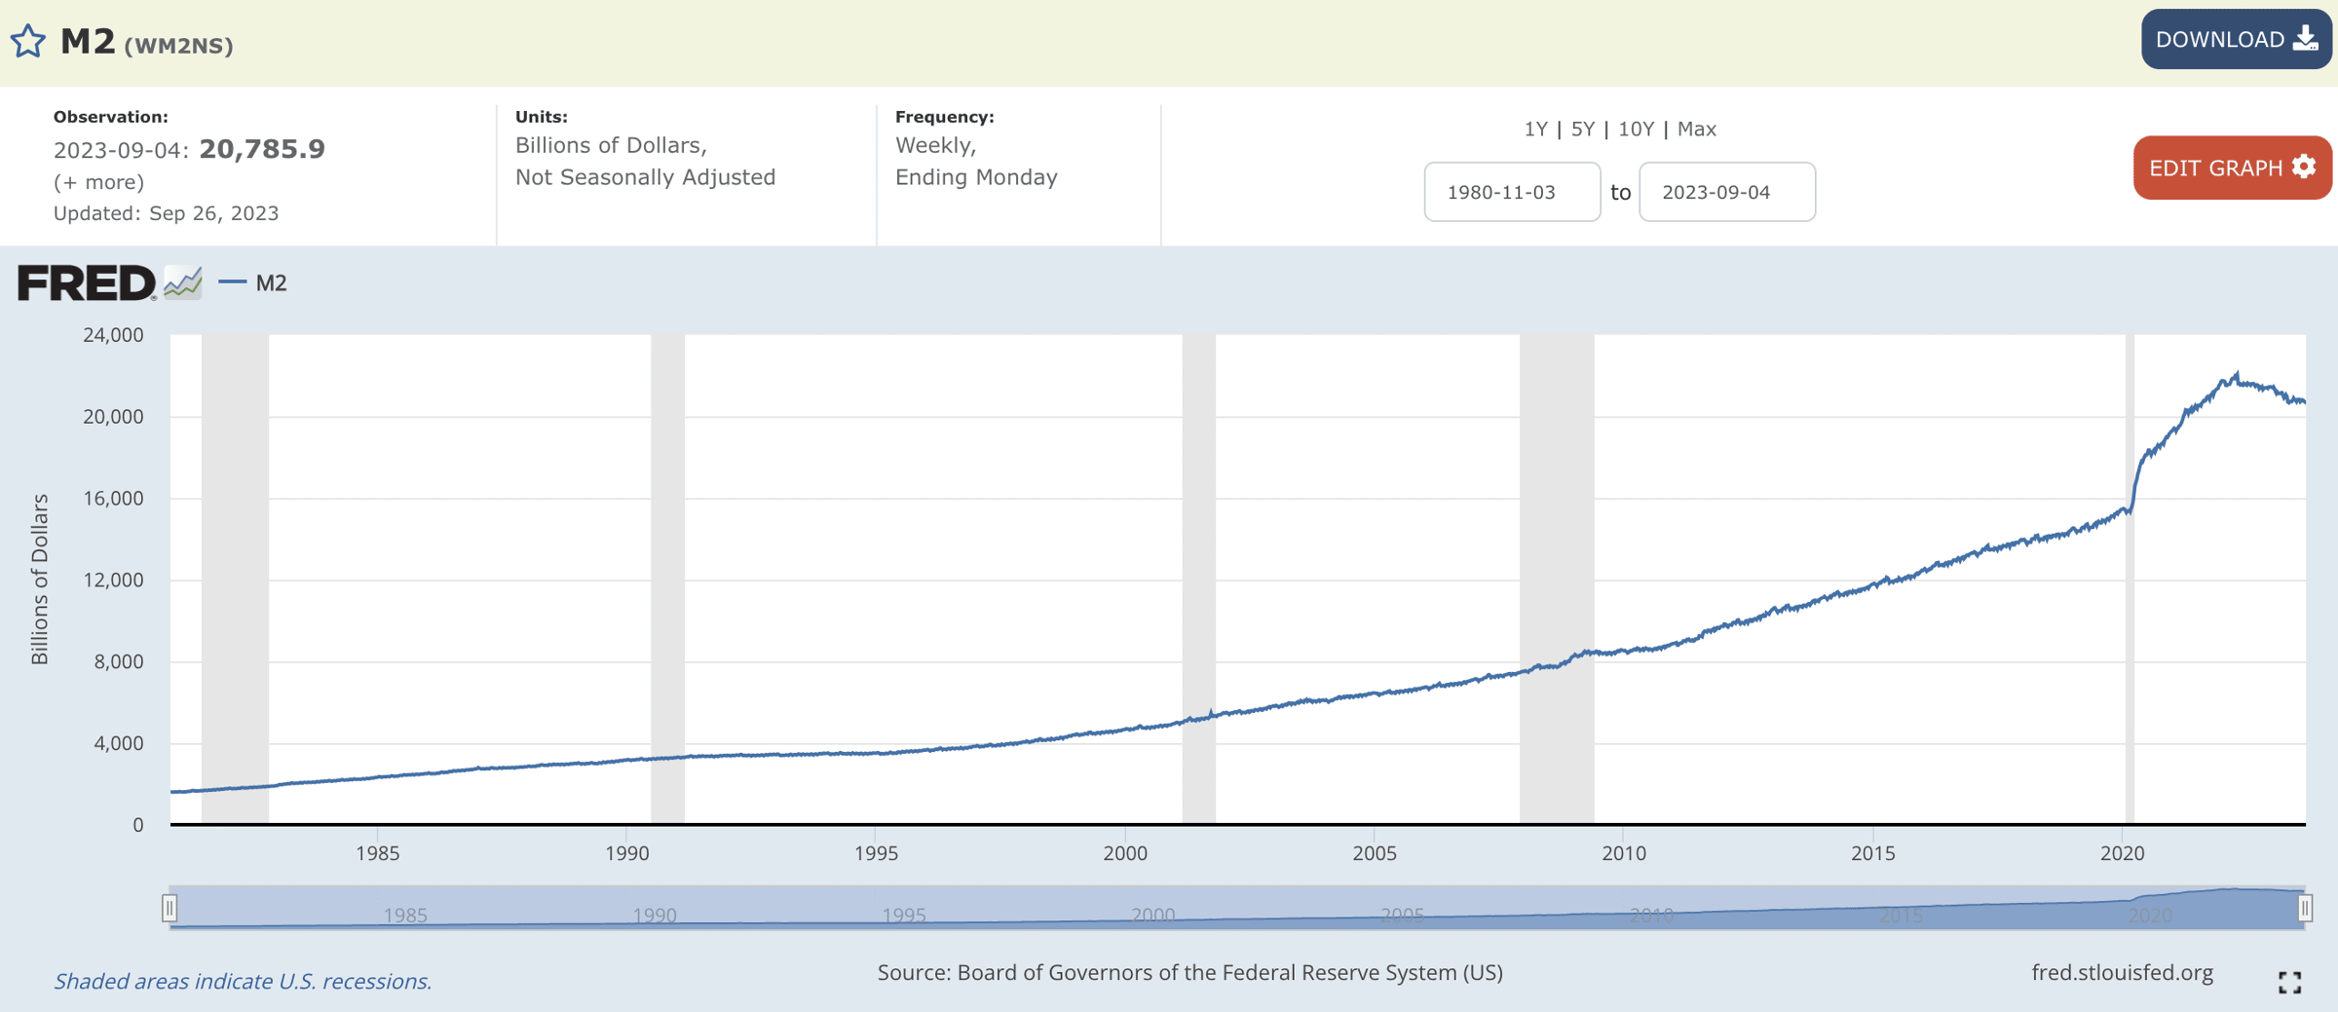Click the gear icon on Edit Graph
Viewport: 2338px width, 1012px height.
coord(2304,168)
